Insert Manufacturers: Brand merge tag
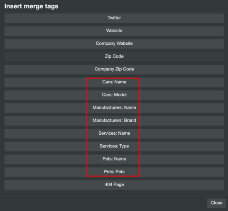 point(114,121)
